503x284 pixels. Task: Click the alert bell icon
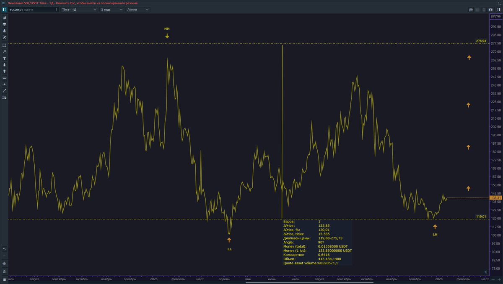tap(4, 31)
